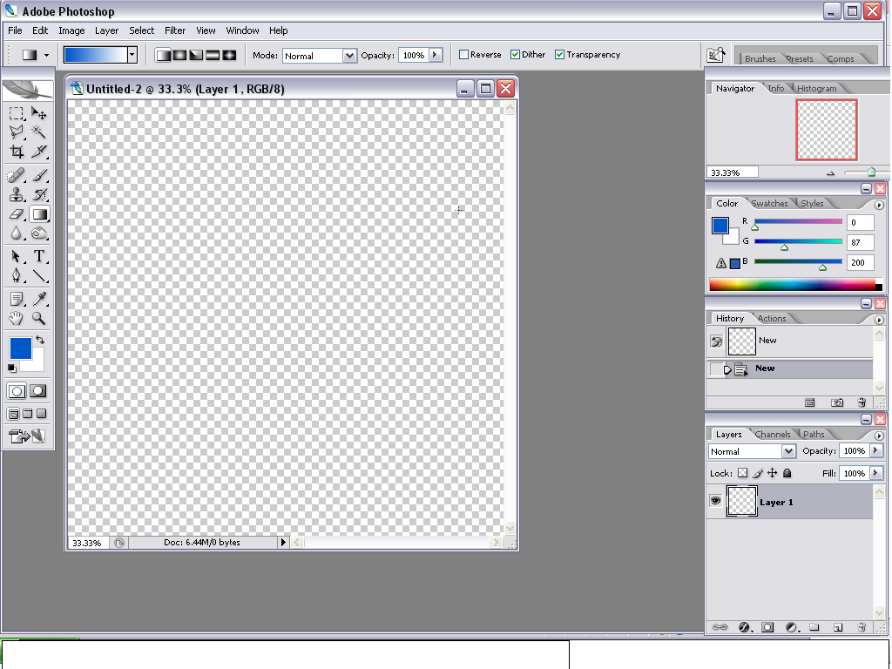This screenshot has width=892, height=669.
Task: Open the options bar Opacity slider arrow
Action: pos(436,55)
